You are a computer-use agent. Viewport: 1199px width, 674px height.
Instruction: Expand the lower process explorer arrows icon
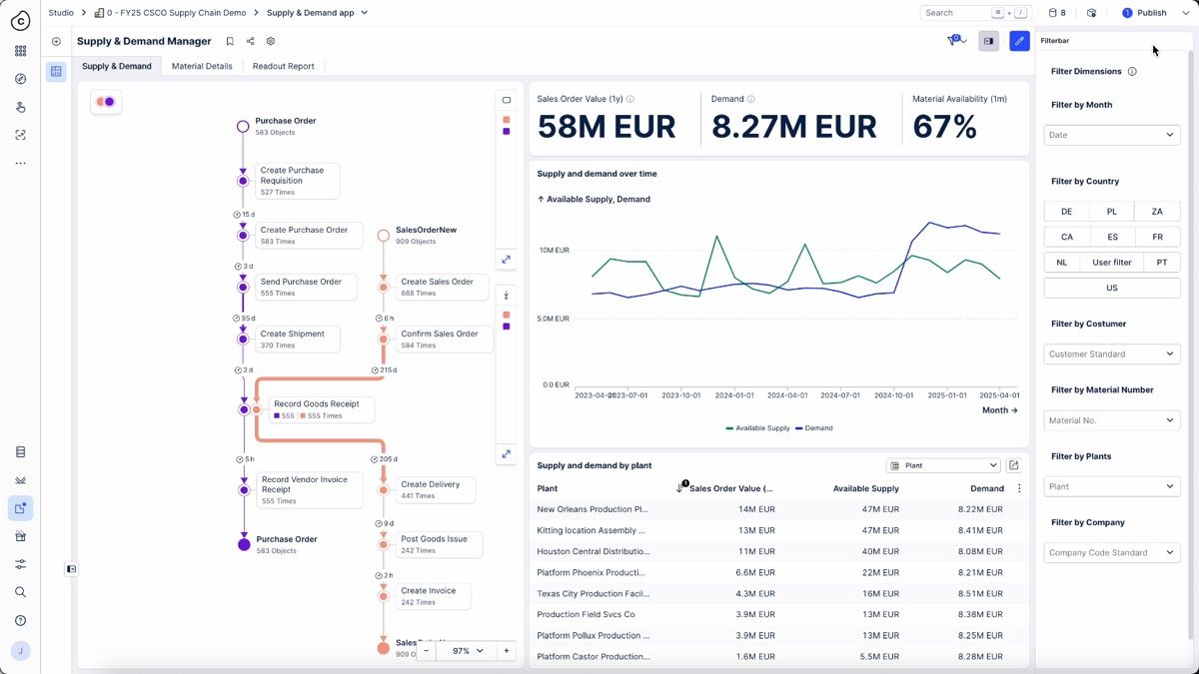507,454
